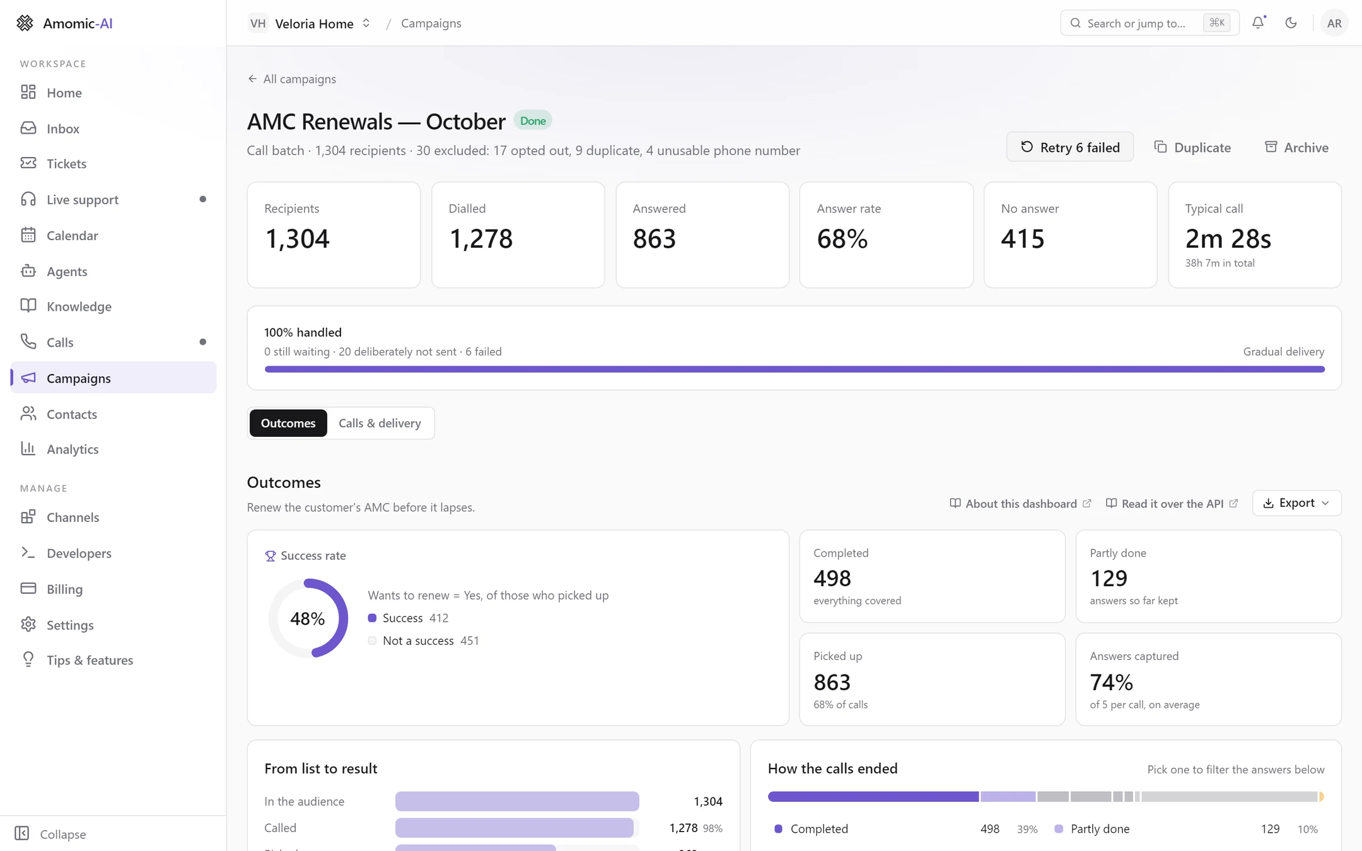Open the AR user avatar menu
Viewport: 1362px width, 851px height.
coord(1334,23)
